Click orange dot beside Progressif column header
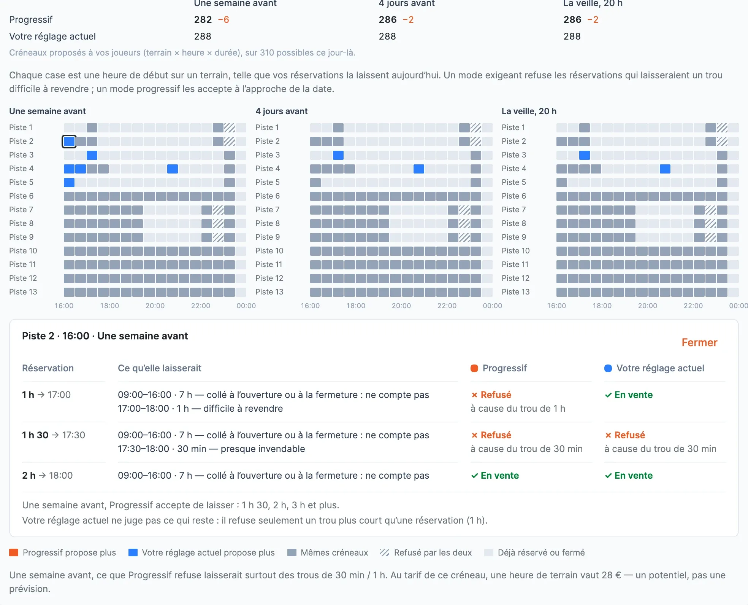748x605 pixels. tap(474, 368)
